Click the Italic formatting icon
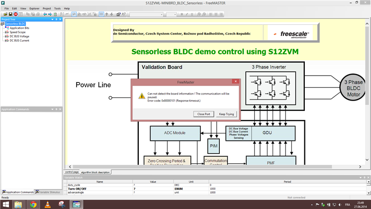371x209 pixels. click(x=186, y=14)
